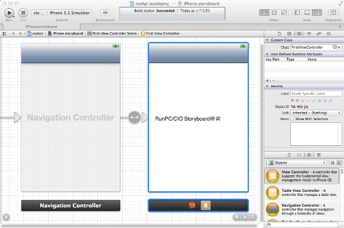344x228 pixels.
Task: Select the Navigation Controller title bar
Action: click(71, 206)
